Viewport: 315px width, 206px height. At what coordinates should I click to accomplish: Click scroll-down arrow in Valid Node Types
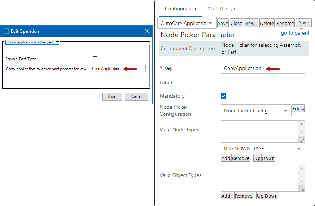pyautogui.click(x=302, y=132)
